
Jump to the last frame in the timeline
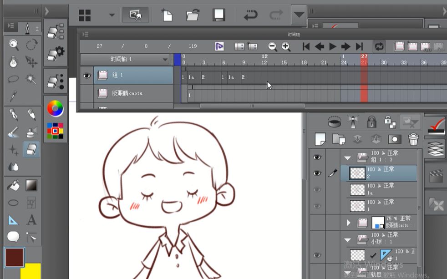(360, 46)
